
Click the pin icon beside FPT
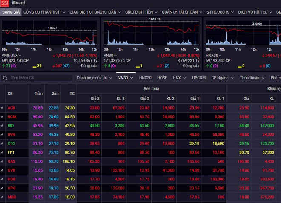pyautogui.click(x=2, y=152)
